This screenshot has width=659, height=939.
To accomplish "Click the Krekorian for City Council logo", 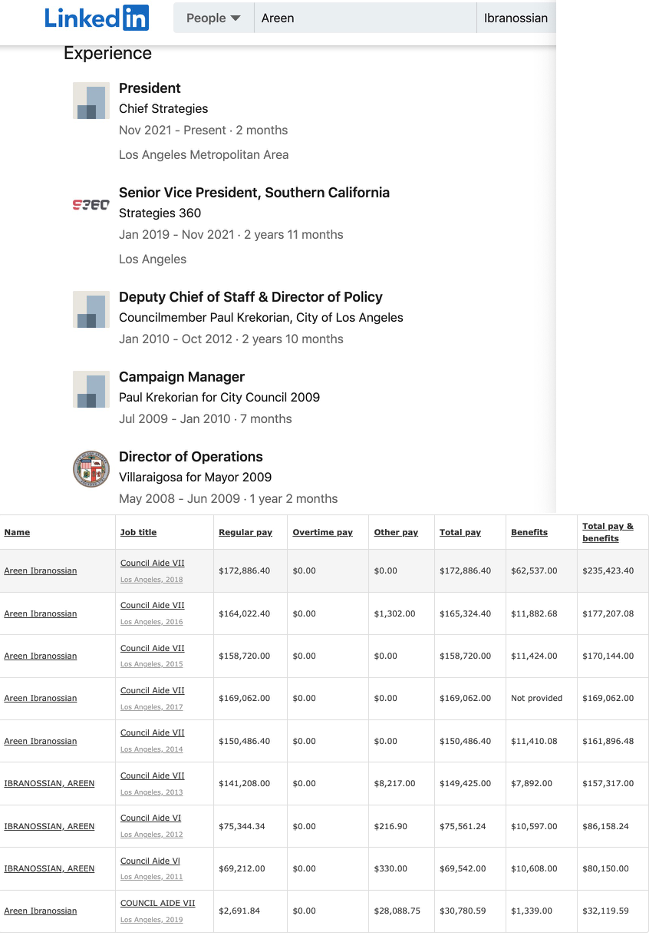I will click(91, 389).
